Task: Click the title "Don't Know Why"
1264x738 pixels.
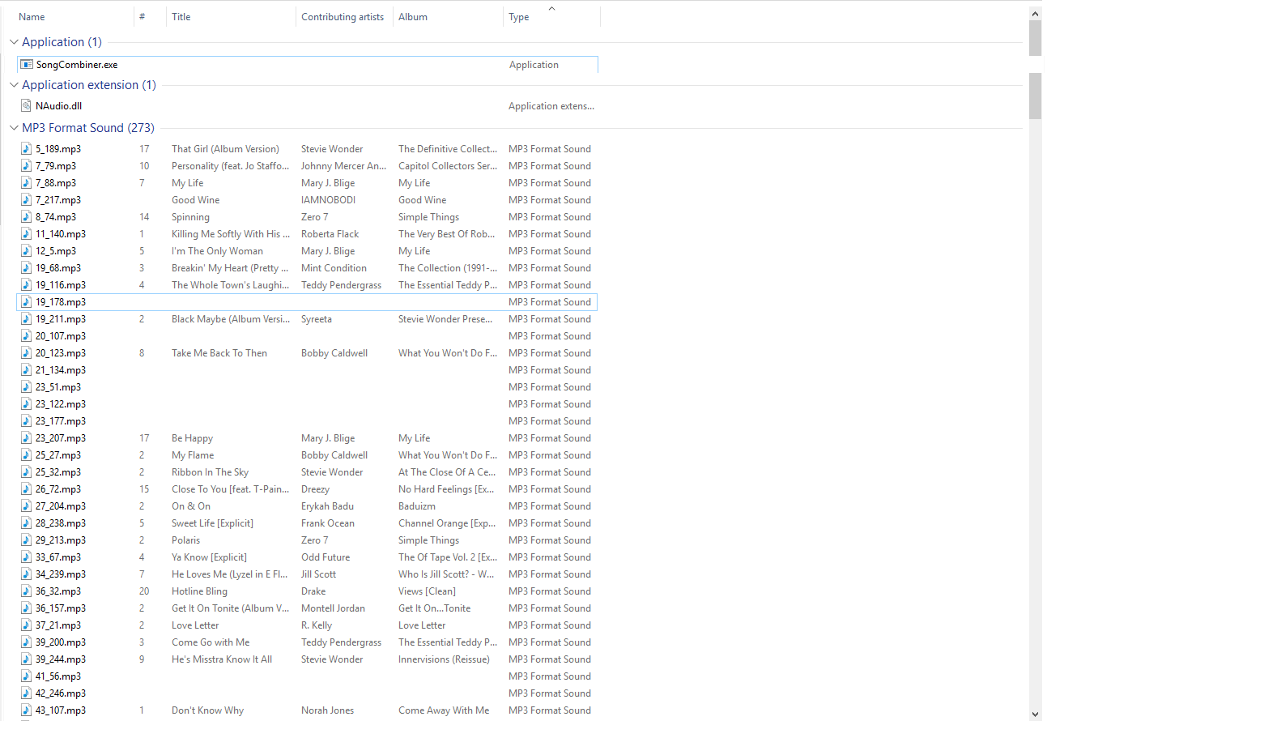Action: click(207, 710)
